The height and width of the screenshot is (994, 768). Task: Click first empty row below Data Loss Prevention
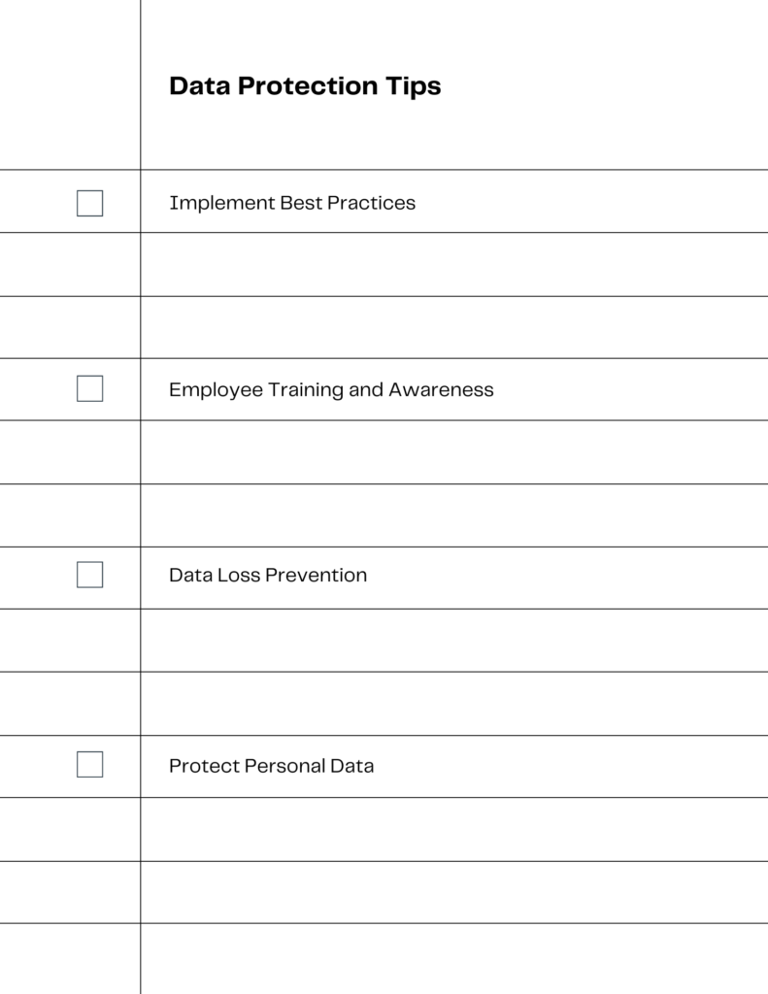coord(454,641)
